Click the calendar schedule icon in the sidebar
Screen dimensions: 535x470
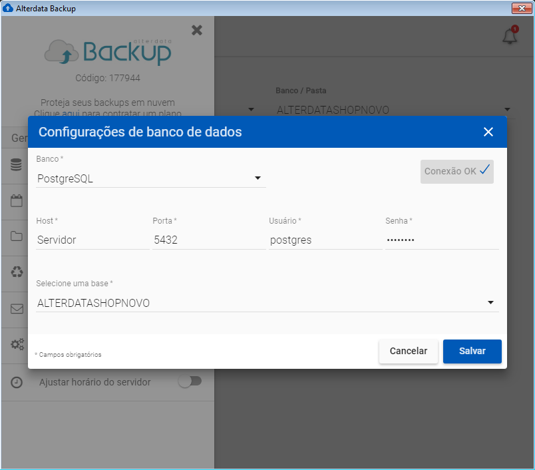pos(17,201)
